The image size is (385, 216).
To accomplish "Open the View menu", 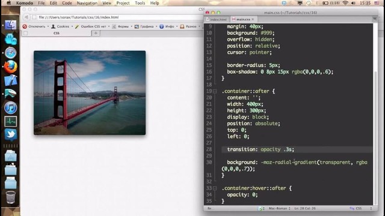I will point(107,3).
